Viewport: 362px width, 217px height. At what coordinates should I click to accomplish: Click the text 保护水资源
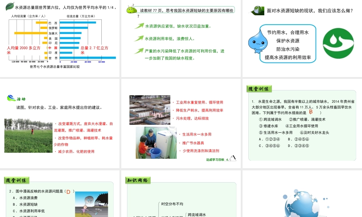[x=288, y=41]
